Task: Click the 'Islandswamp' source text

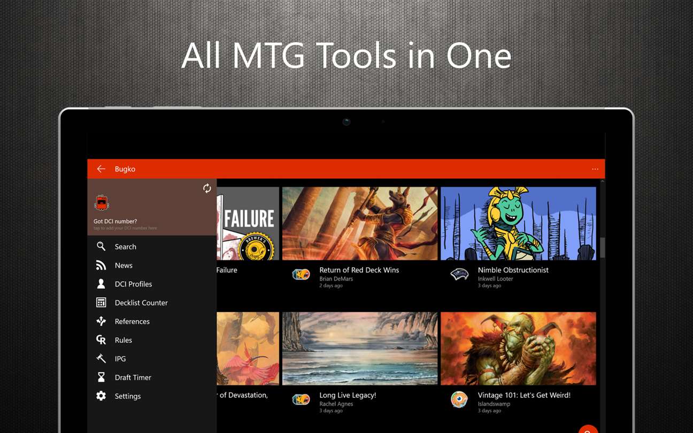Action: point(494,404)
